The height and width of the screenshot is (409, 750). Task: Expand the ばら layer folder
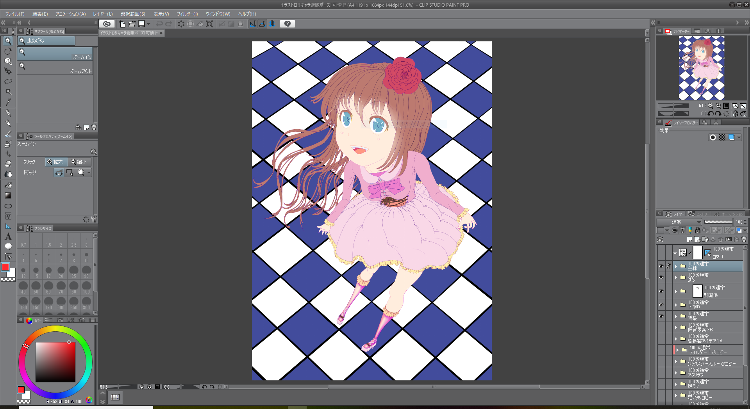(676, 277)
